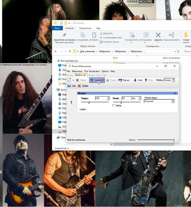This screenshot has width=191, height=207.
Task: Click the Explorer search field
Action: tap(187, 51)
